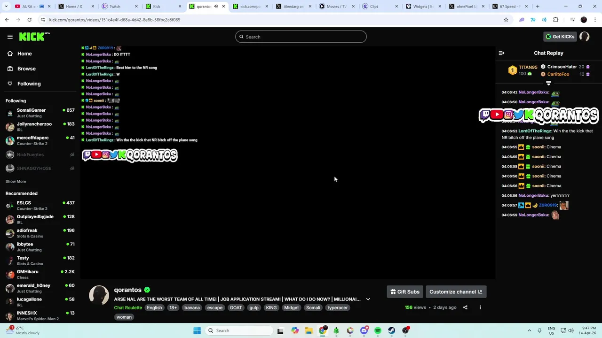This screenshot has width=602, height=338.
Task: Show hidden system tray icons
Action: coord(529,330)
